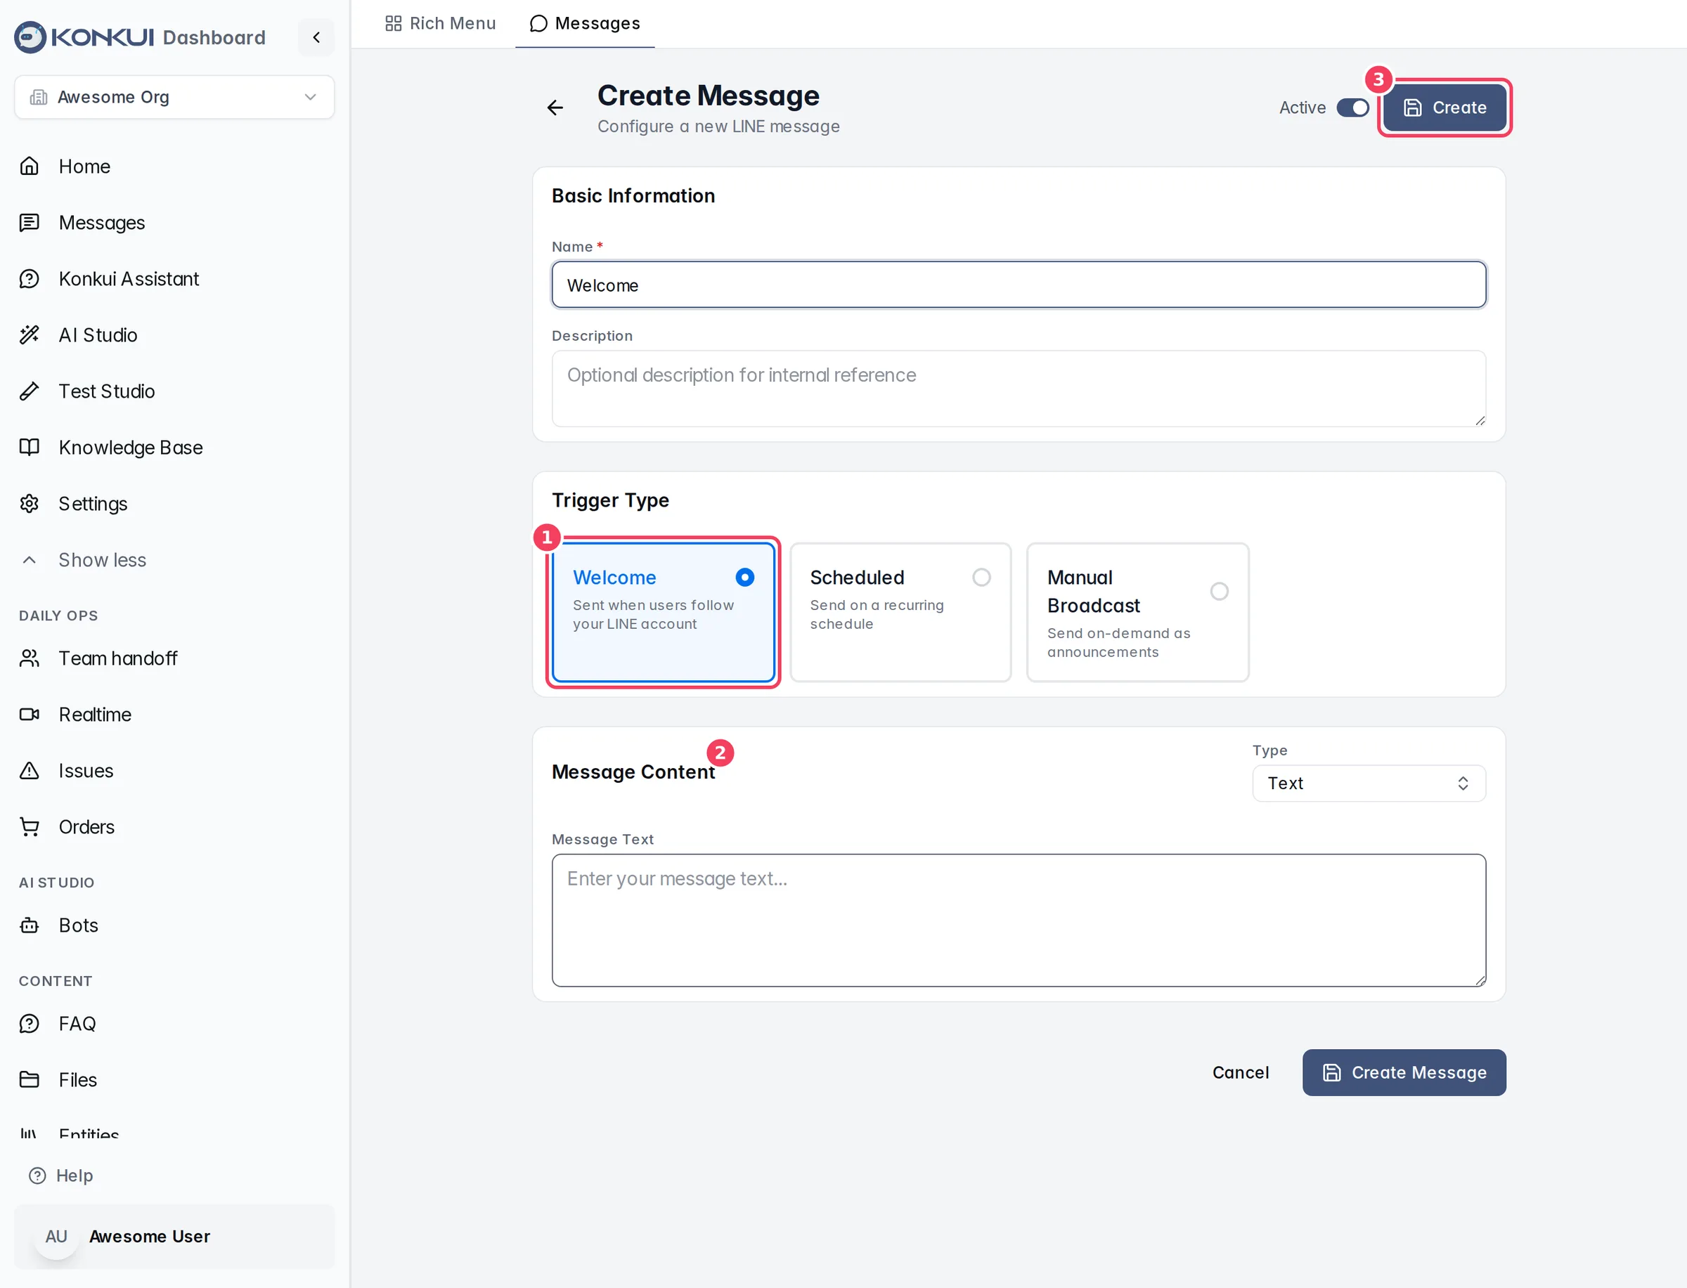
Task: Click the Cancel button
Action: [x=1240, y=1072]
